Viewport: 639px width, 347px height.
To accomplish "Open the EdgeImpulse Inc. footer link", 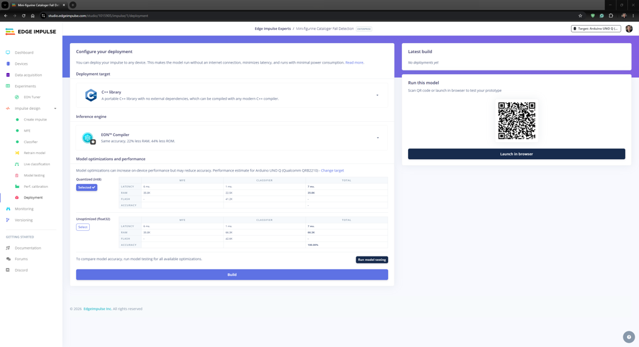I will click(97, 309).
